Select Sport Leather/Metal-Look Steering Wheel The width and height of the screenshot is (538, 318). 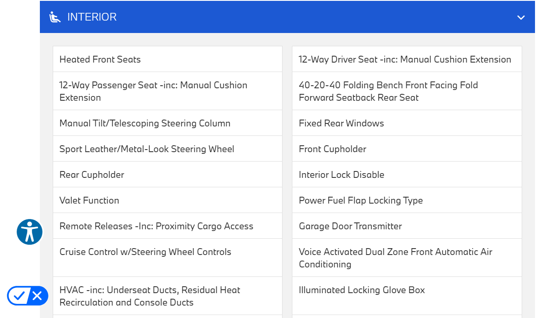(x=147, y=149)
